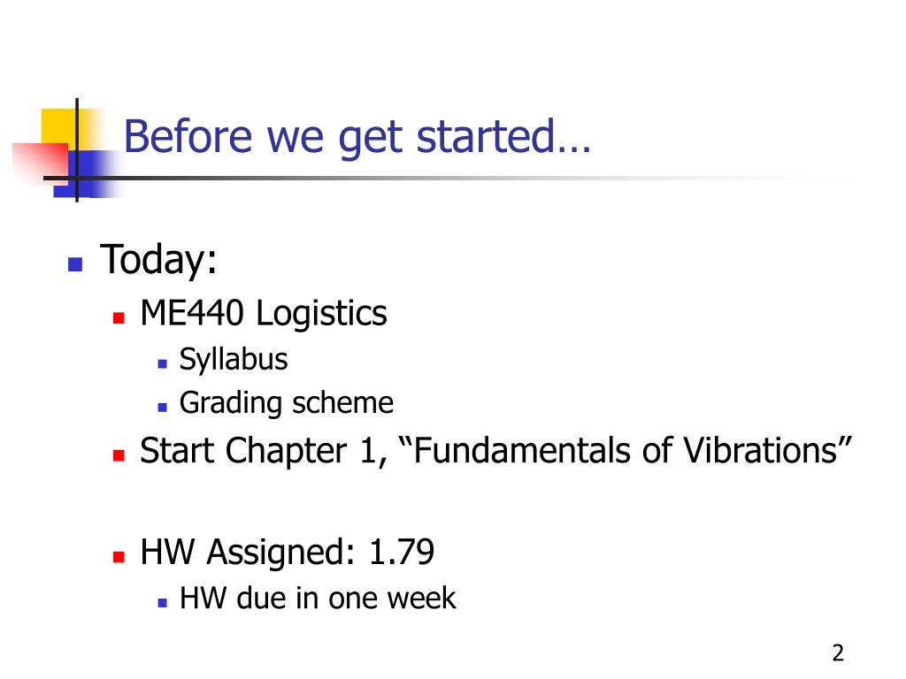Click the slide number 2 in corner

click(x=838, y=653)
